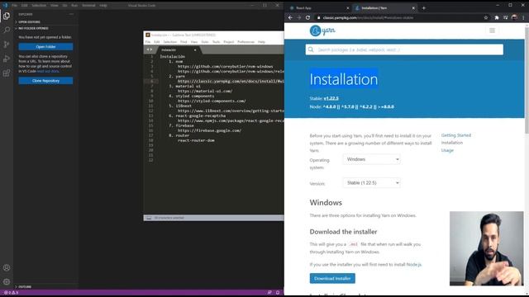The height and width of the screenshot is (297, 529).
Task: Click Sublime Text tab navigation arrows
Action: (149, 49)
